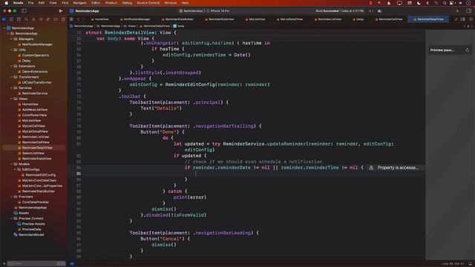Open the Product menu
The height and width of the screenshot is (267, 475).
(x=111, y=3)
